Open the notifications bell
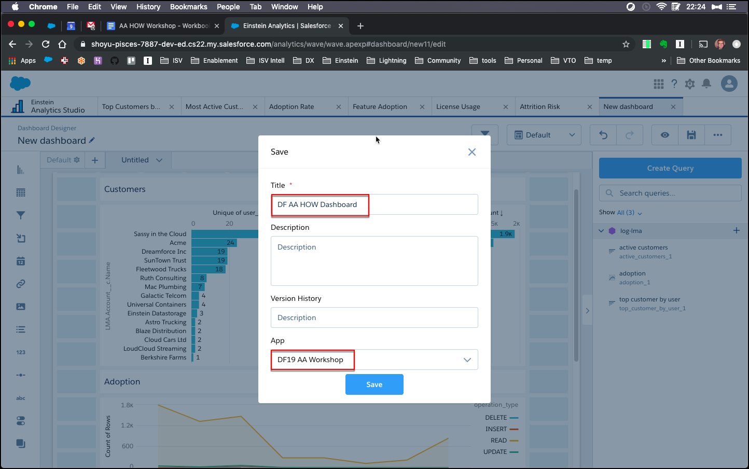 click(x=706, y=84)
